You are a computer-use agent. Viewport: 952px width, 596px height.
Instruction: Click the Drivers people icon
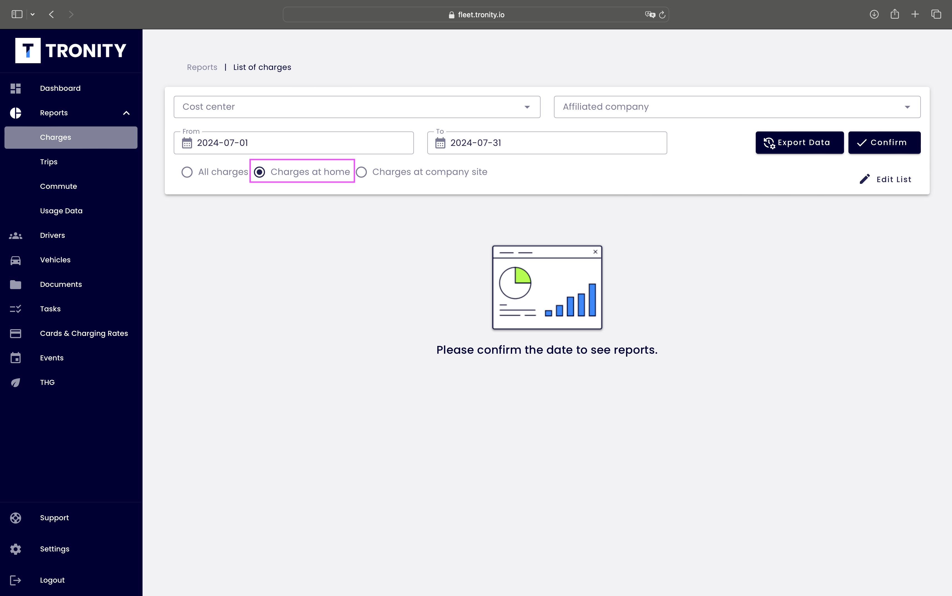(15, 236)
